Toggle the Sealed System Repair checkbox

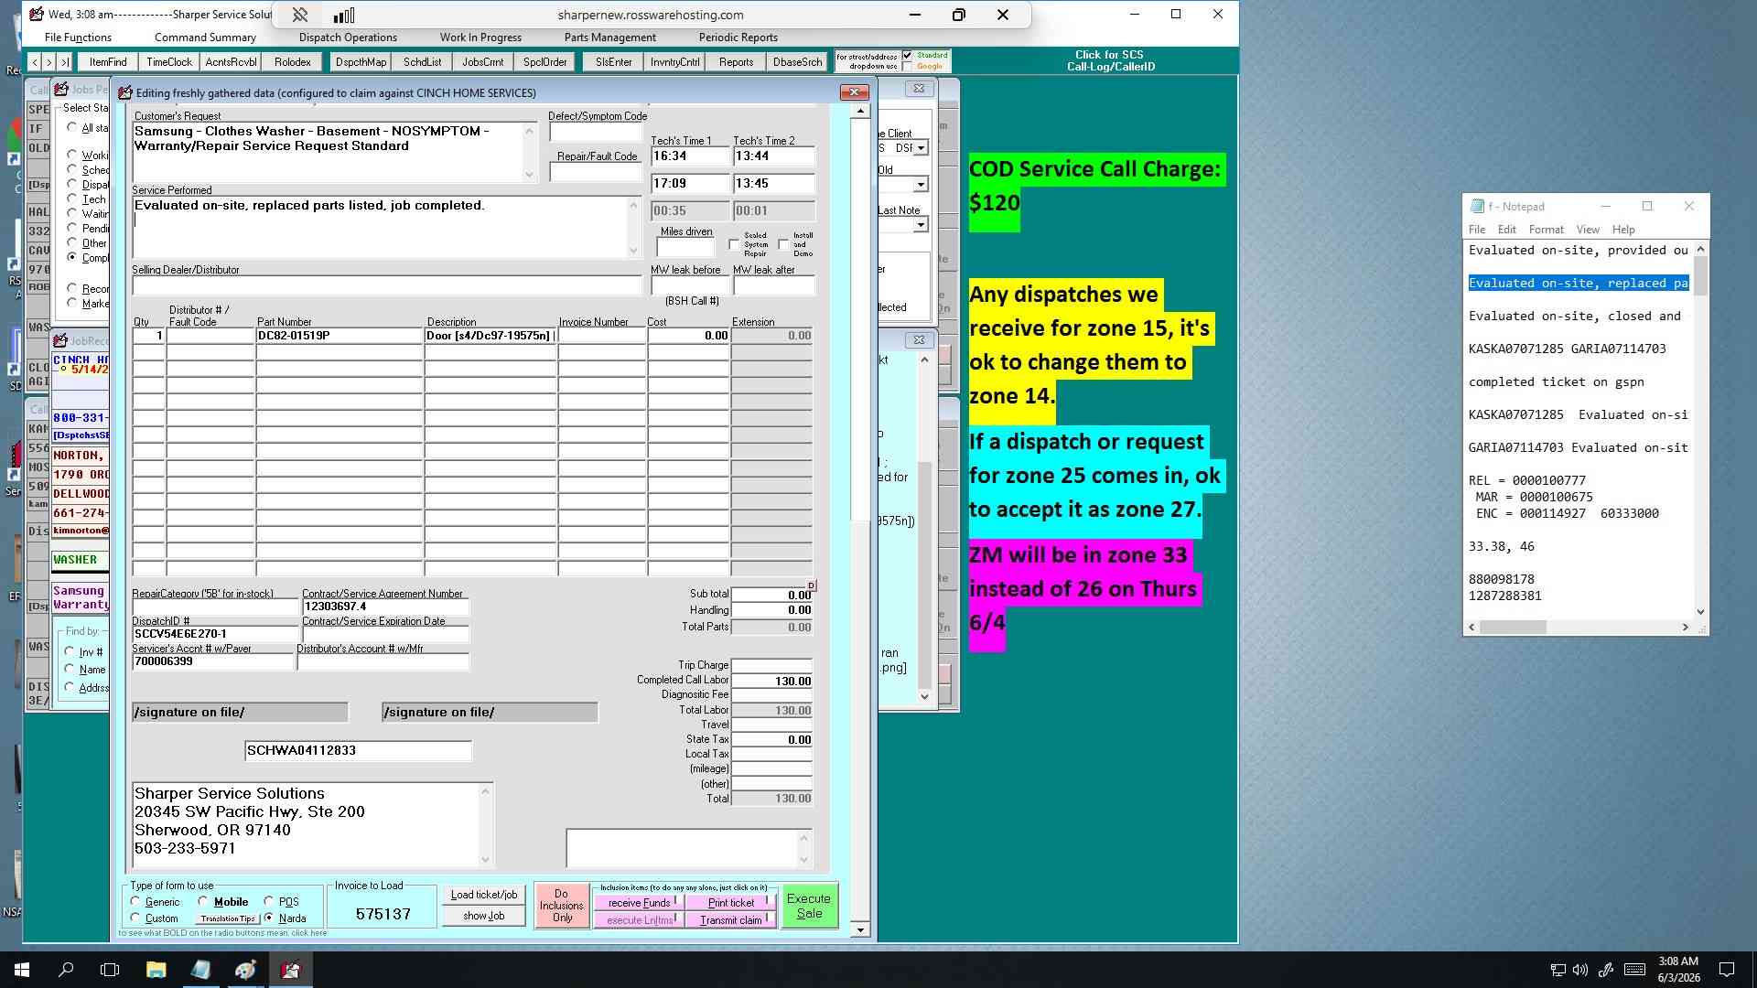(x=734, y=244)
